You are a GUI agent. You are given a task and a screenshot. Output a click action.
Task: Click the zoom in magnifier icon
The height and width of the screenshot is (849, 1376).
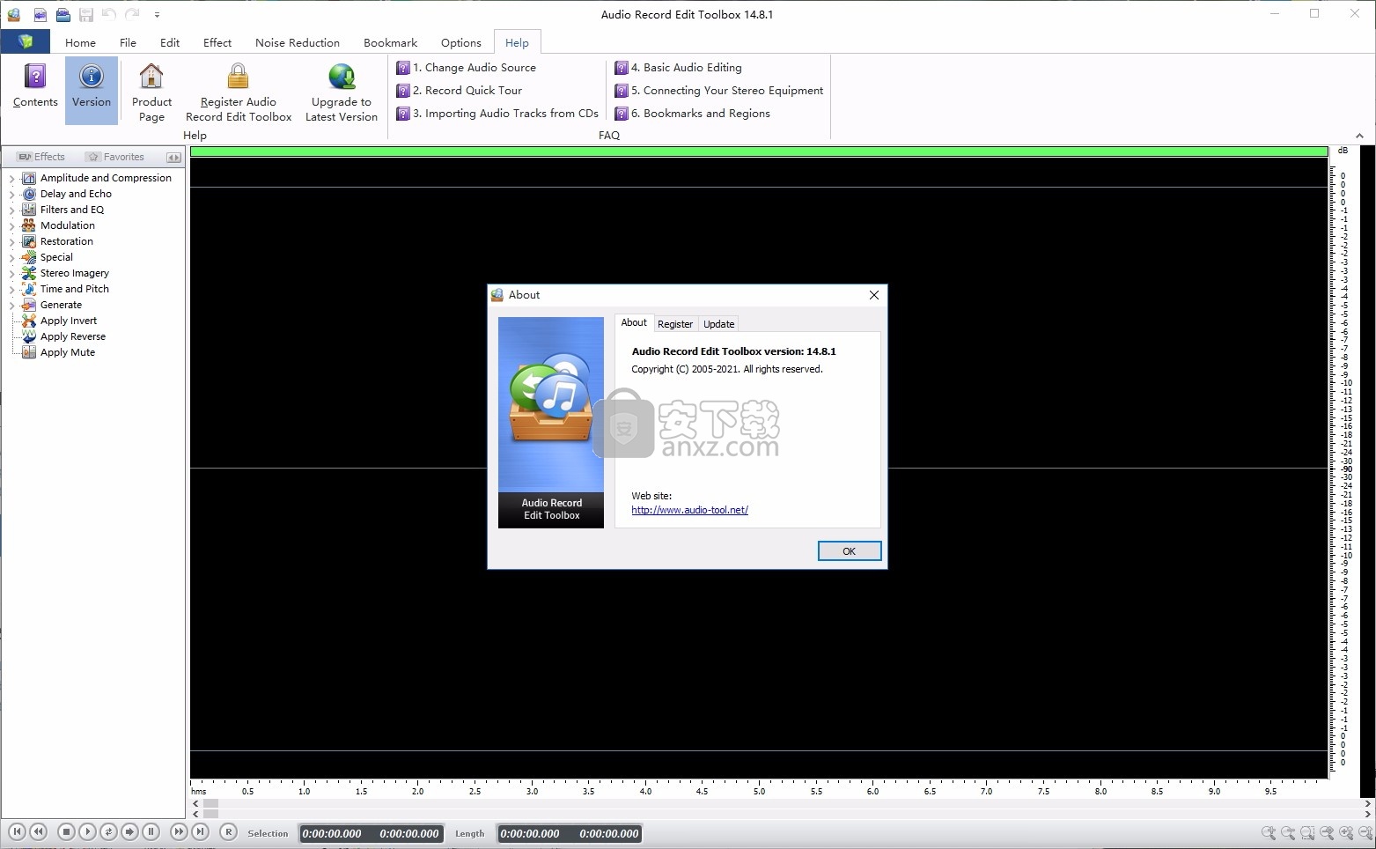(1269, 832)
